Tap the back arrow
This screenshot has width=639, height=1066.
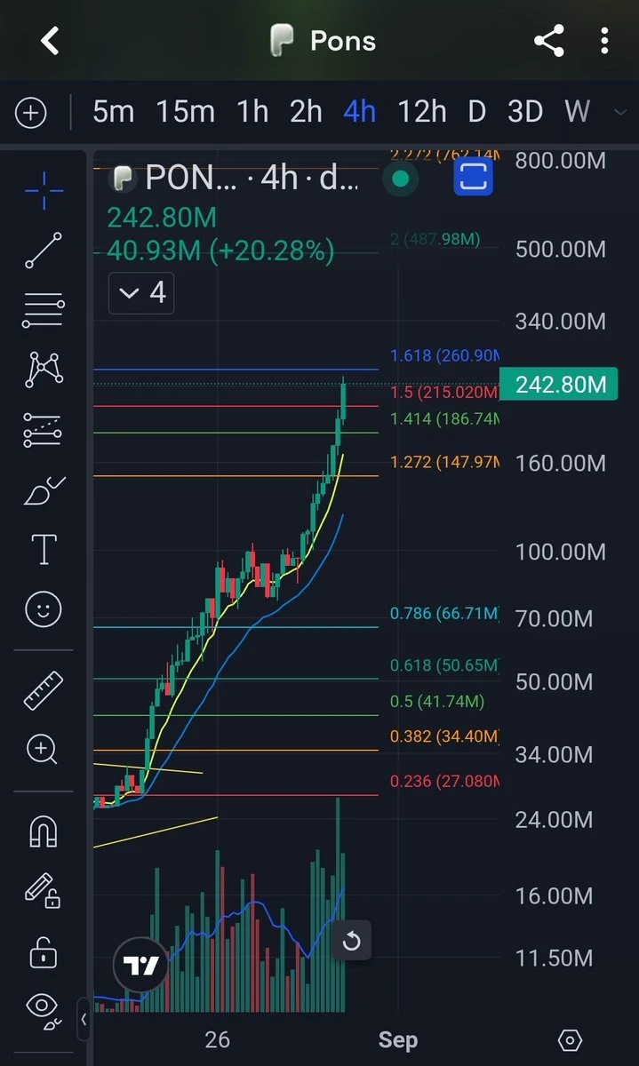click(x=50, y=40)
